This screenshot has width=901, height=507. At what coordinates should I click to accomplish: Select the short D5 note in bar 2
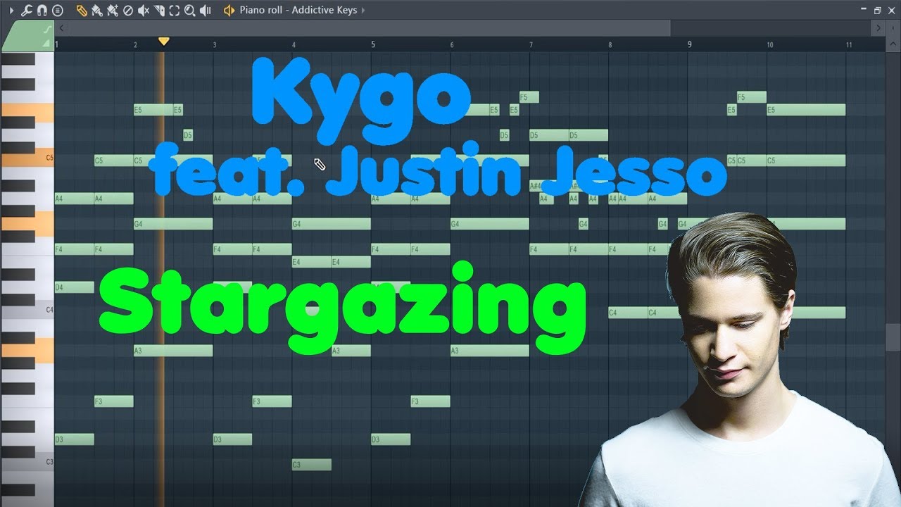[188, 135]
